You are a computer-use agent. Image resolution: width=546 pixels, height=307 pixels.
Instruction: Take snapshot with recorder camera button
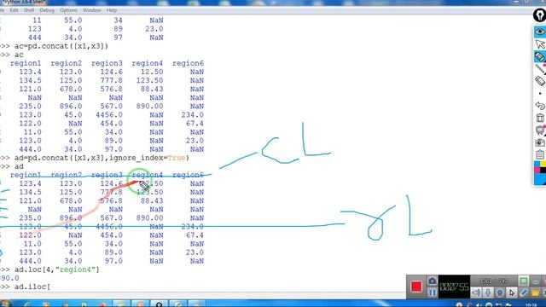pos(433,281)
